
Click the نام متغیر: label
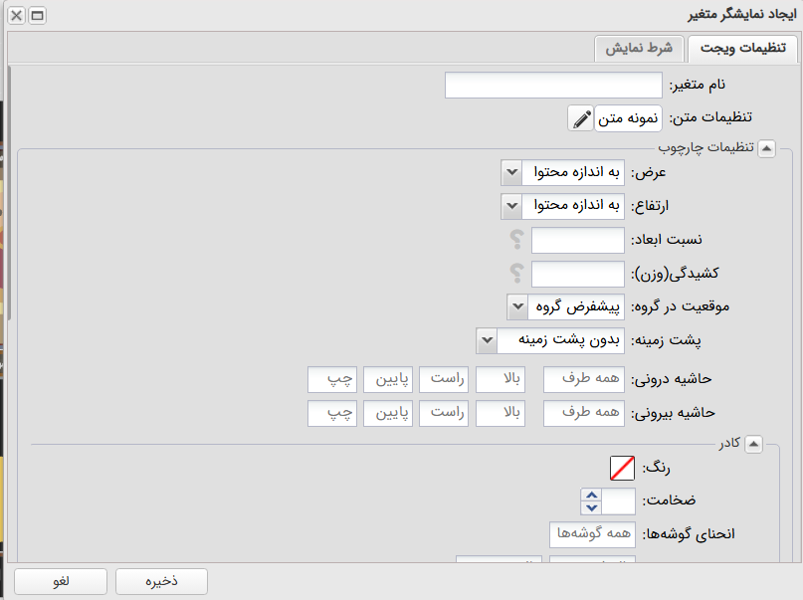click(697, 85)
